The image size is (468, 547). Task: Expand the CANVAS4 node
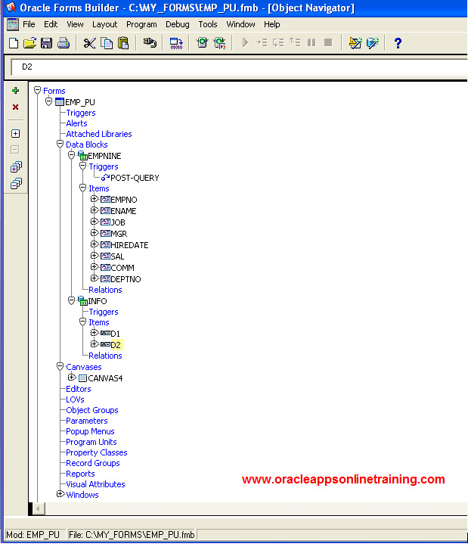(x=72, y=378)
